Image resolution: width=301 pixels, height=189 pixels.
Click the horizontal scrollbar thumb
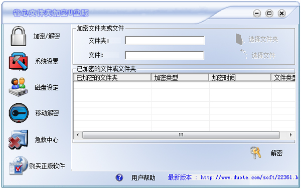181,135
